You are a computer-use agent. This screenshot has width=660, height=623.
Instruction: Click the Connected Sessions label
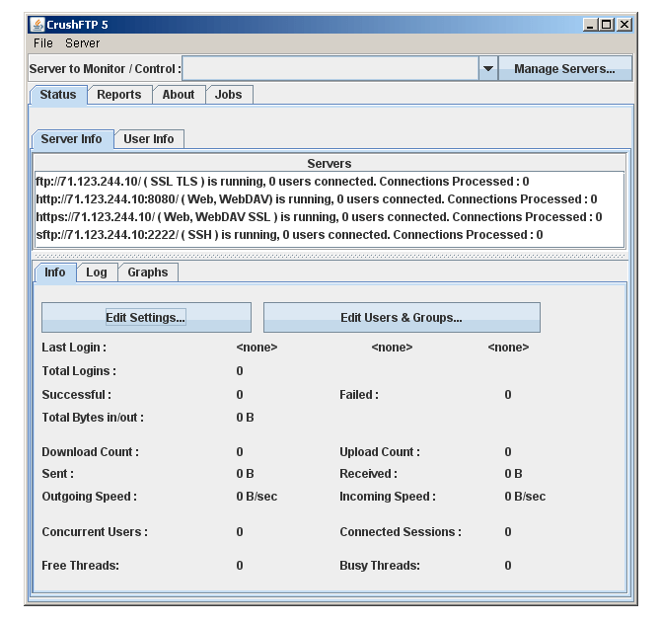point(401,532)
